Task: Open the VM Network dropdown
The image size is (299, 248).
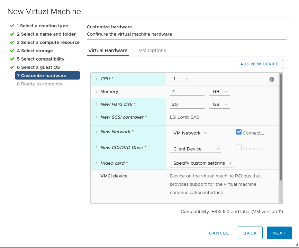Action: coord(190,133)
